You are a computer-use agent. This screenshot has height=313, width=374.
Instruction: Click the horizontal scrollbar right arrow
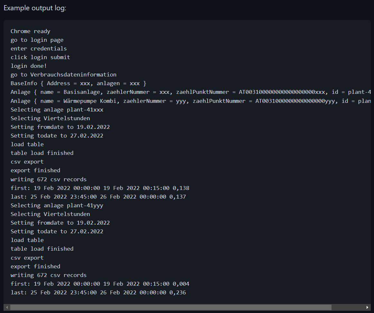367,307
